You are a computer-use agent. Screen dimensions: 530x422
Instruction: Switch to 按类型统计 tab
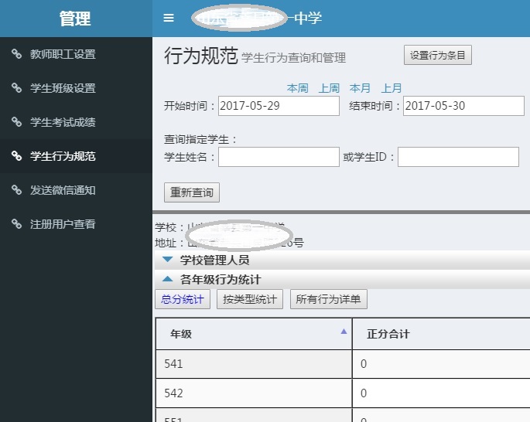(x=250, y=300)
